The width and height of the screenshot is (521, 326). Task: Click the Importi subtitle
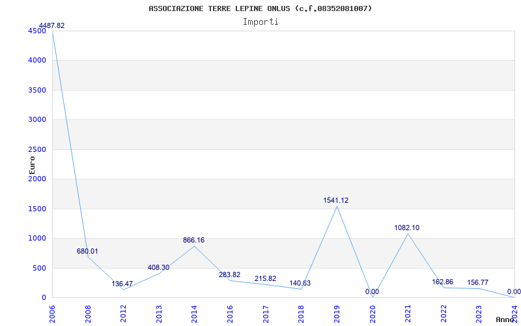[x=260, y=22]
